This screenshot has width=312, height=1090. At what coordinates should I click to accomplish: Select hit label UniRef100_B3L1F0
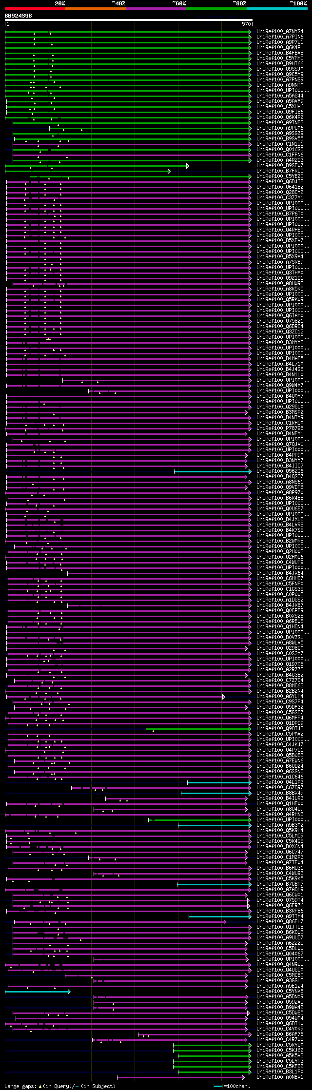click(x=280, y=1072)
